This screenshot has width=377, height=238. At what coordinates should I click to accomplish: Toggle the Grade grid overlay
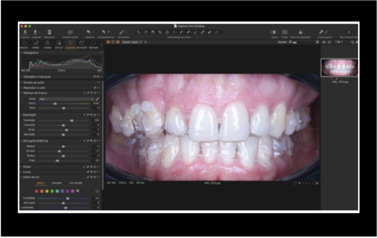point(284,32)
